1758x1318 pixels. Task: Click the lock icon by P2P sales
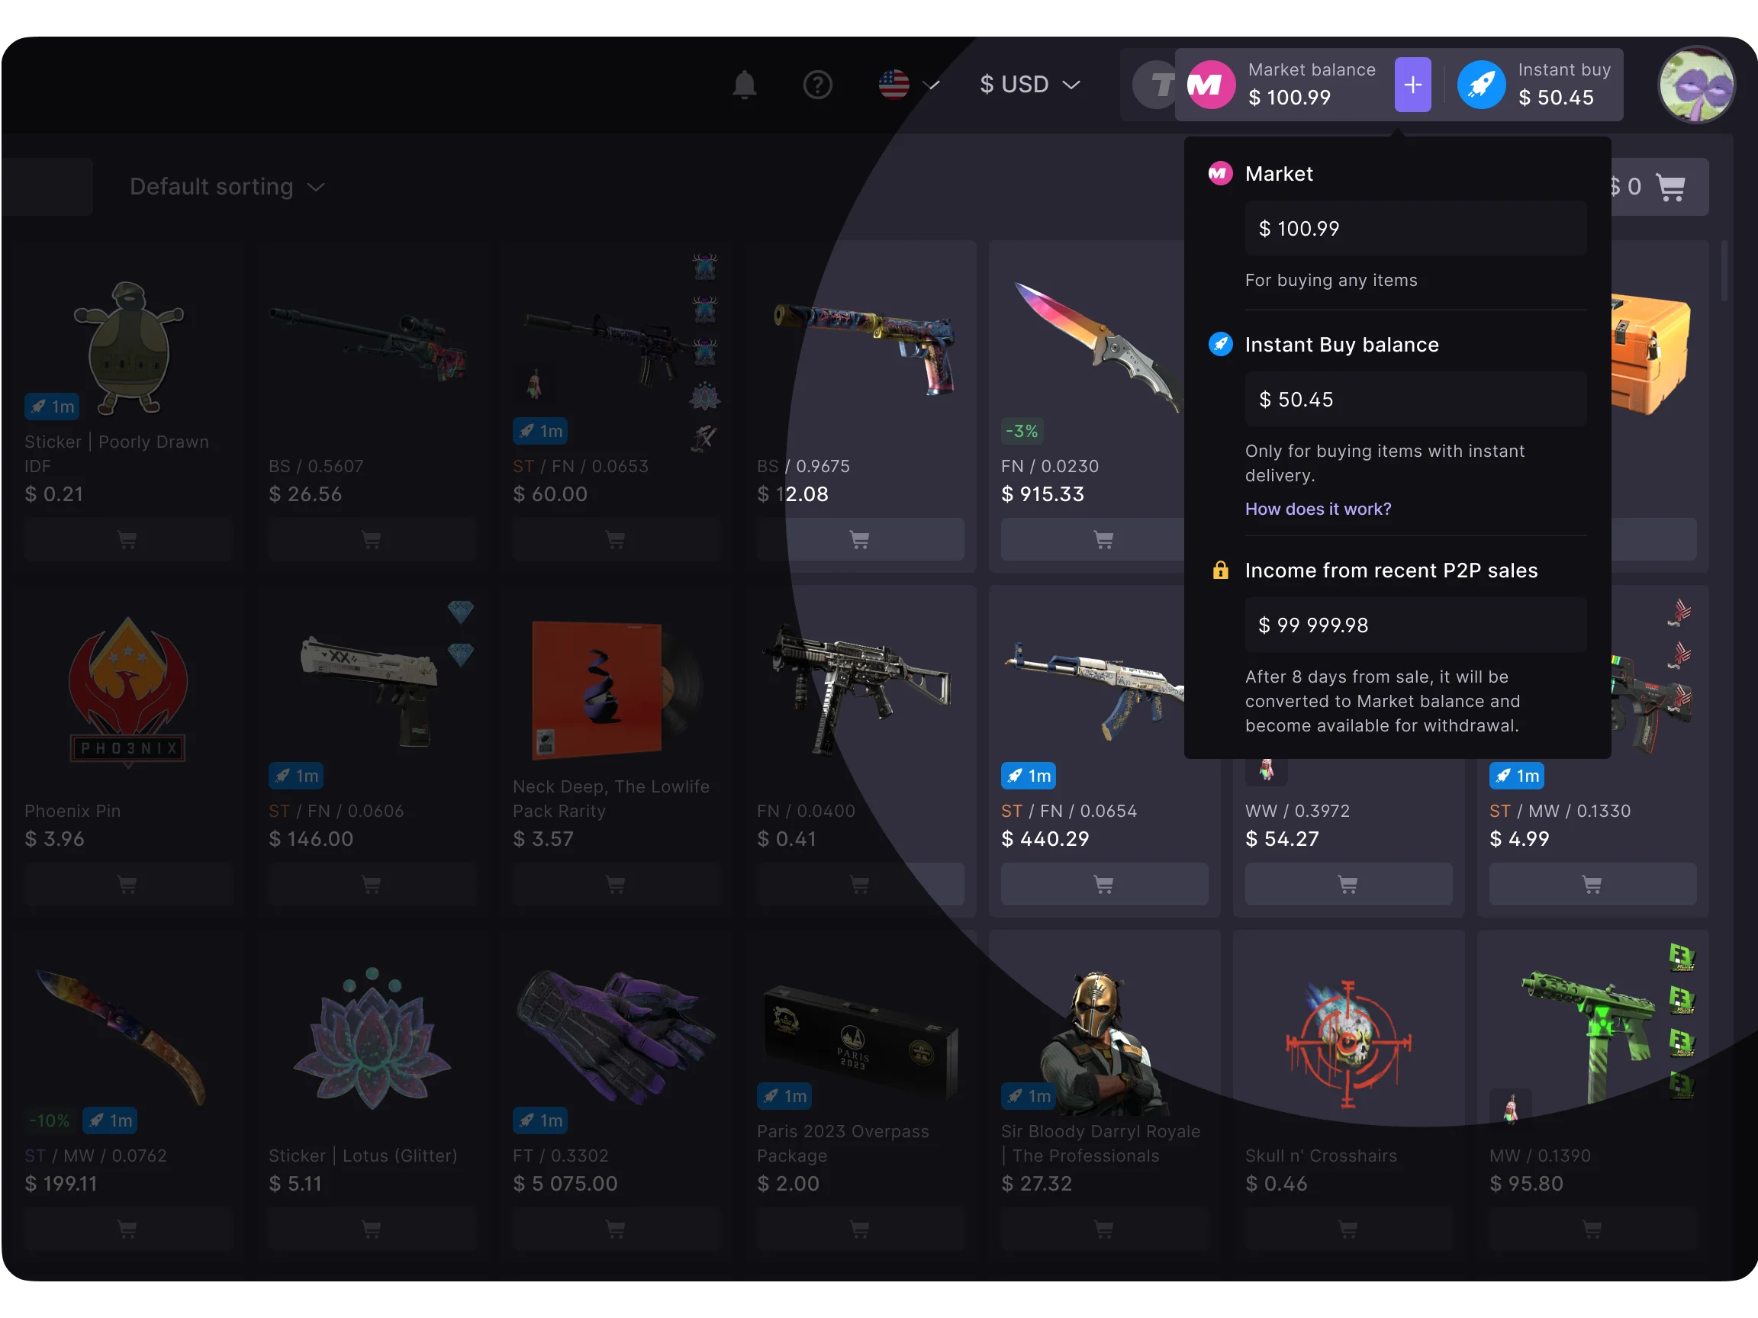pos(1220,571)
